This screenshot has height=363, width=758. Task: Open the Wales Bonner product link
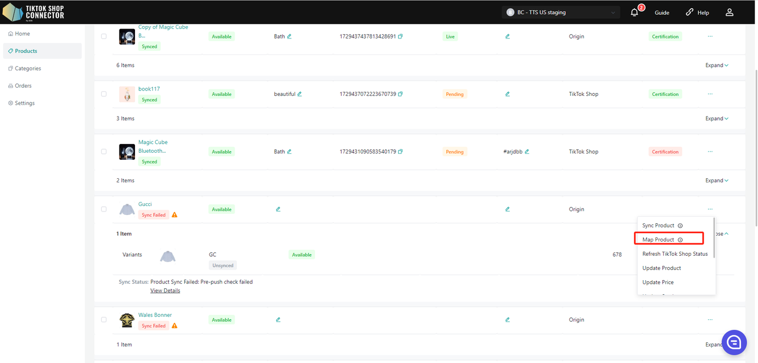coord(155,315)
